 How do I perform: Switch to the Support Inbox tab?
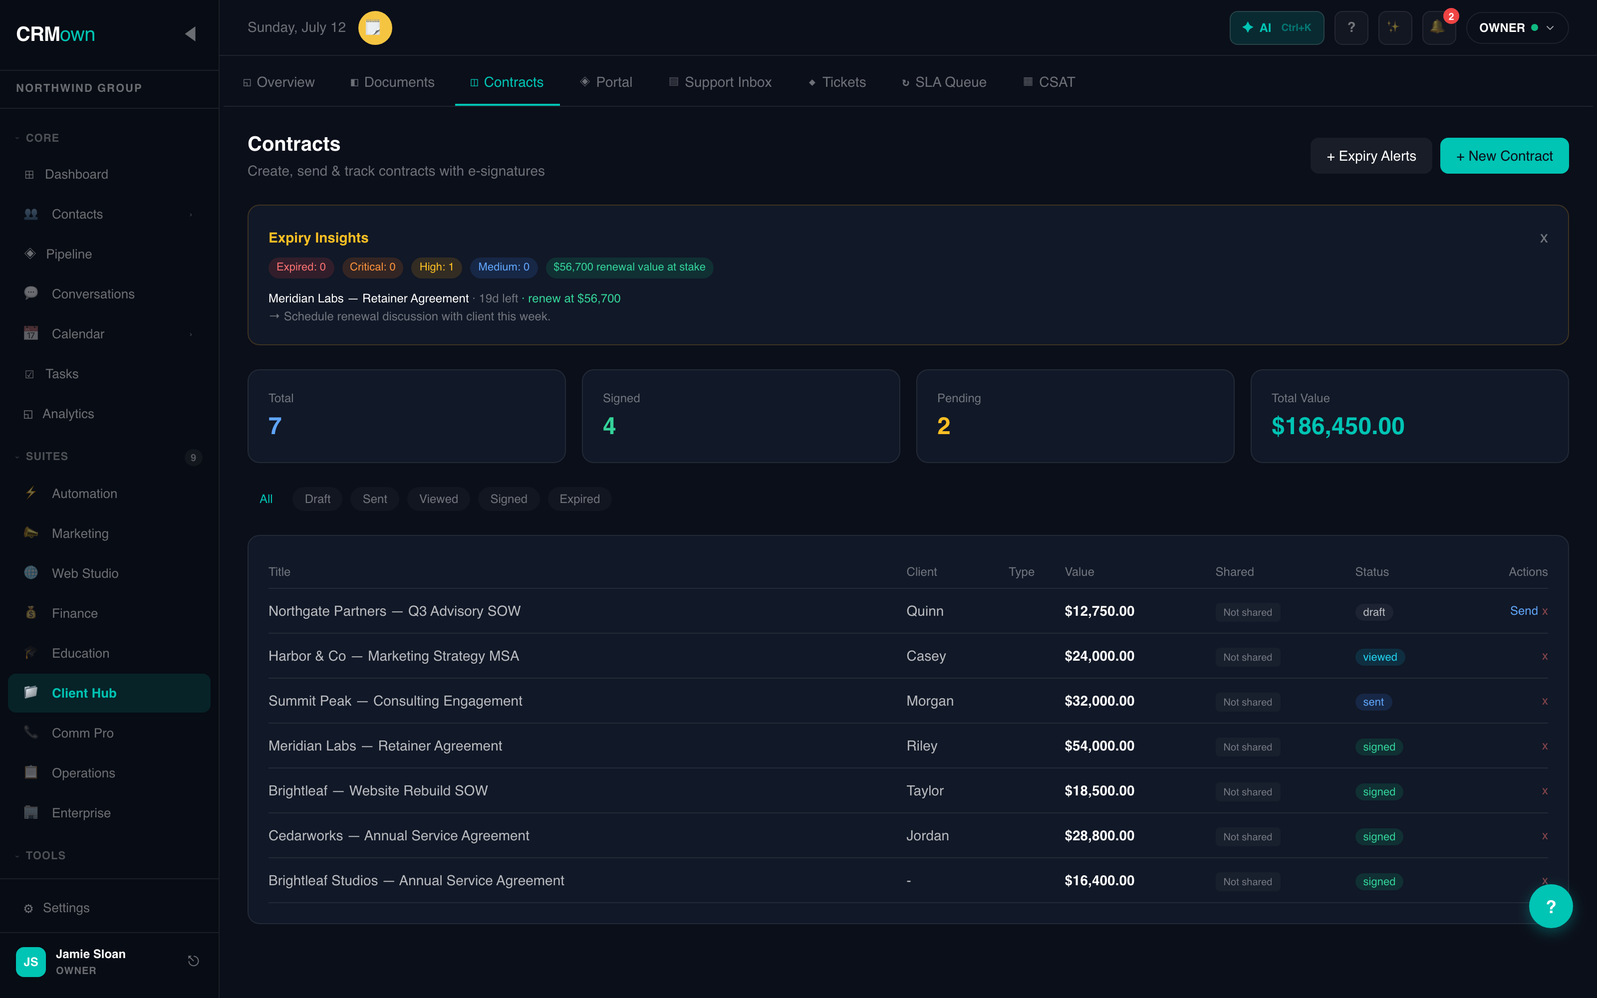[721, 82]
